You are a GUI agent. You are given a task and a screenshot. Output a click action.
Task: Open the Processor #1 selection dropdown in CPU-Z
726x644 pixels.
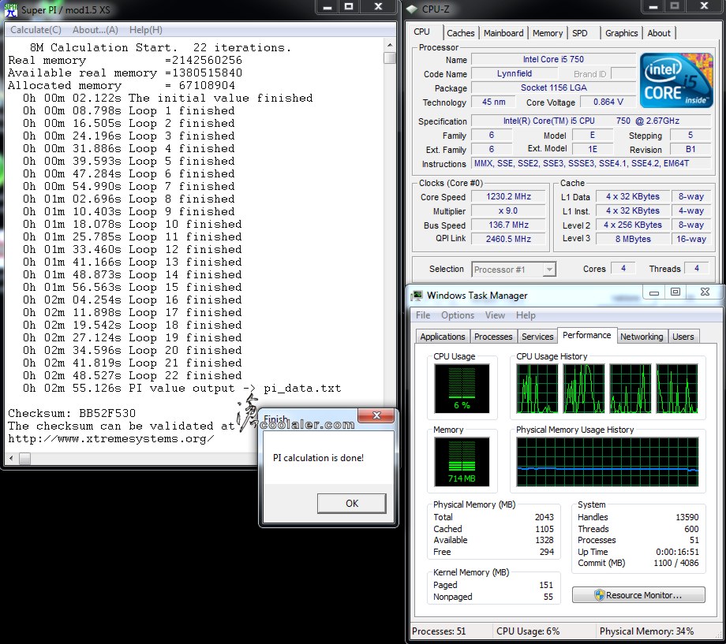pyautogui.click(x=548, y=270)
